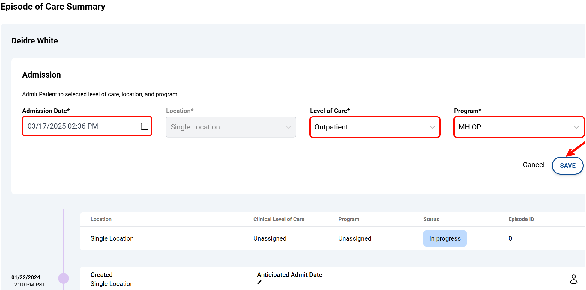The height and width of the screenshot is (290, 586).
Task: Click the purple timeline marker for 01/22/2024
Action: click(x=64, y=278)
